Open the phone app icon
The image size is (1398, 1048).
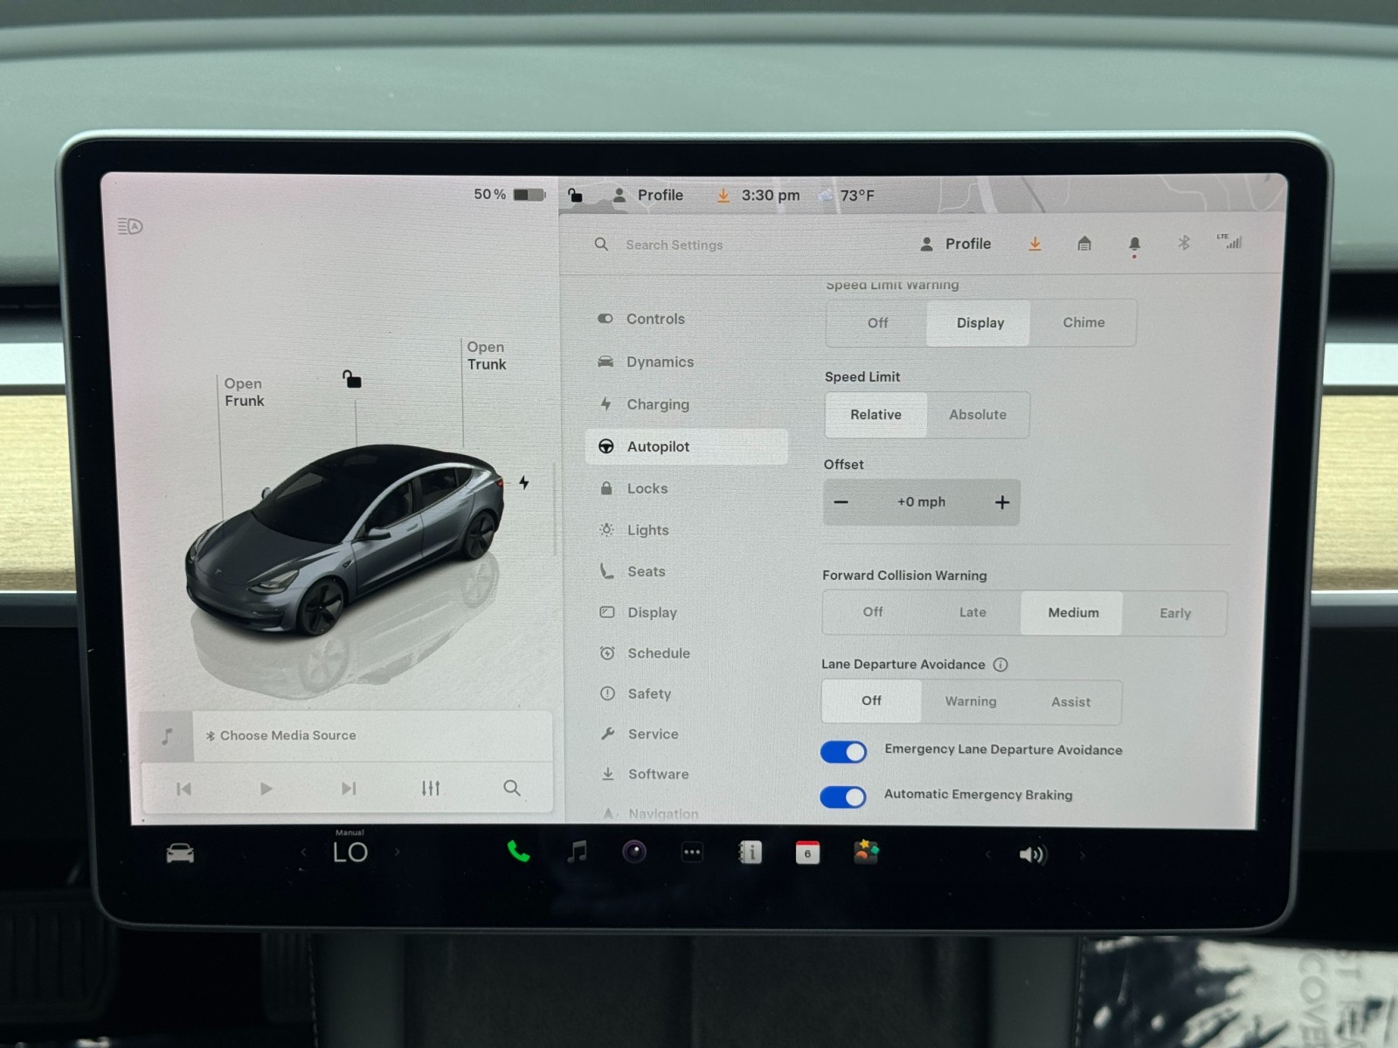[x=518, y=851]
